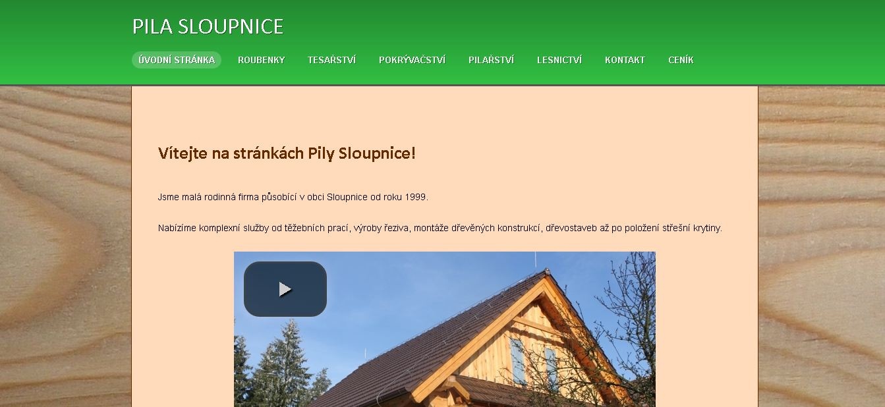This screenshot has height=407, width=885.
Task: Click the window on the wooden gable
Action: 517,360
